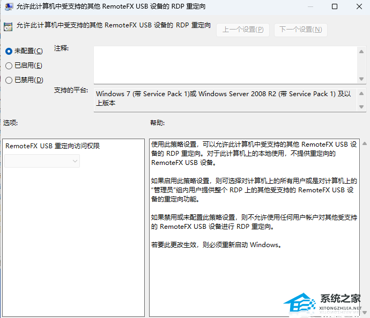This screenshot has width=370, height=318.
Task: Click the 注释: label
Action: coord(61,48)
